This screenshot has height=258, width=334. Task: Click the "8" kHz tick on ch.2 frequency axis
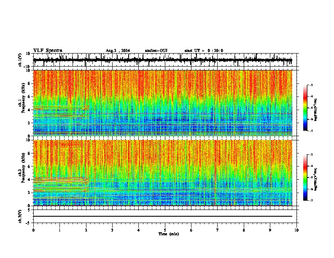pos(30,153)
